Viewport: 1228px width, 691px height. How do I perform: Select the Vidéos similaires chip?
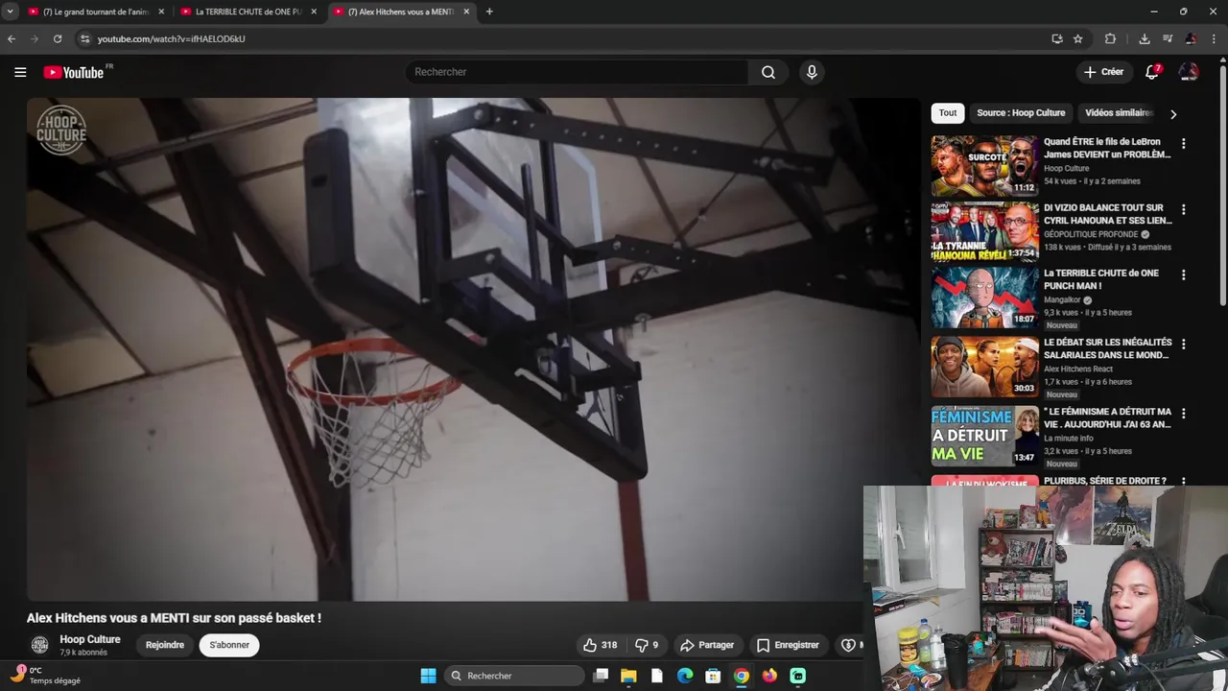tap(1119, 113)
